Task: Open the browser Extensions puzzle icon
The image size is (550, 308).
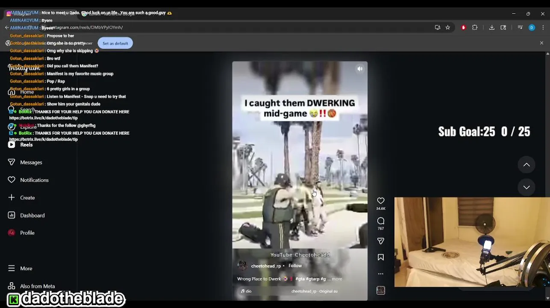Action: tap(475, 27)
